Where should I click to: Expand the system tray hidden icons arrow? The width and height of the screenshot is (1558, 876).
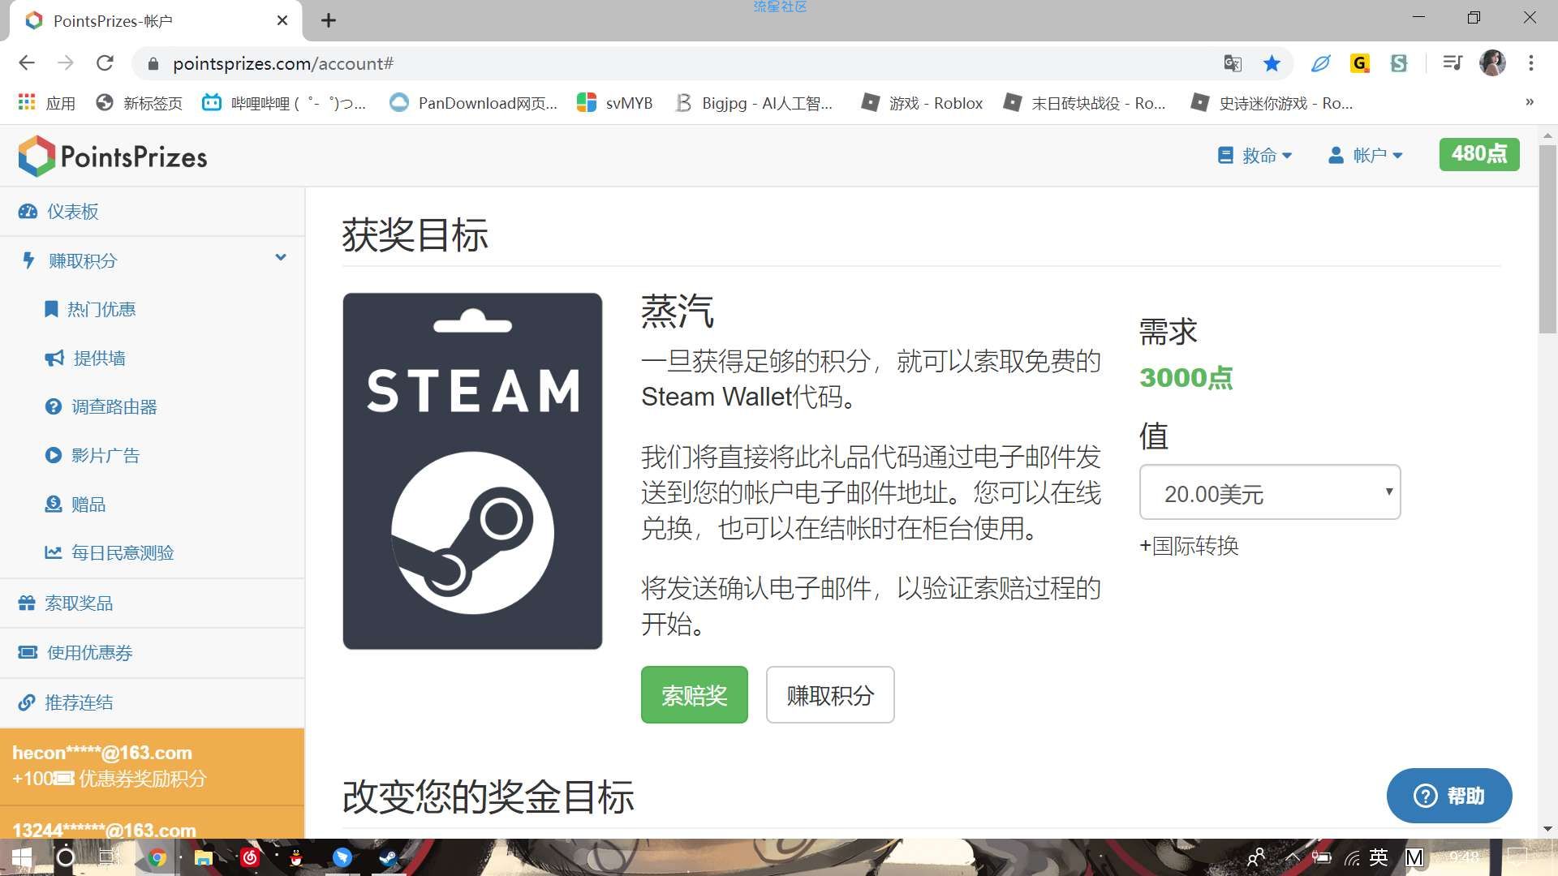click(x=1293, y=857)
